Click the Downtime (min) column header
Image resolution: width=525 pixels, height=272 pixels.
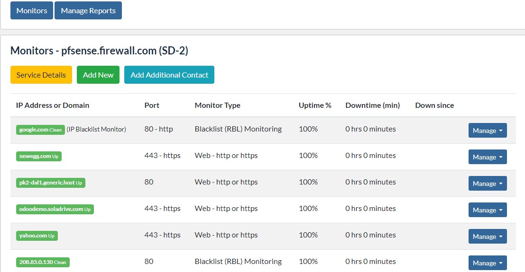373,105
